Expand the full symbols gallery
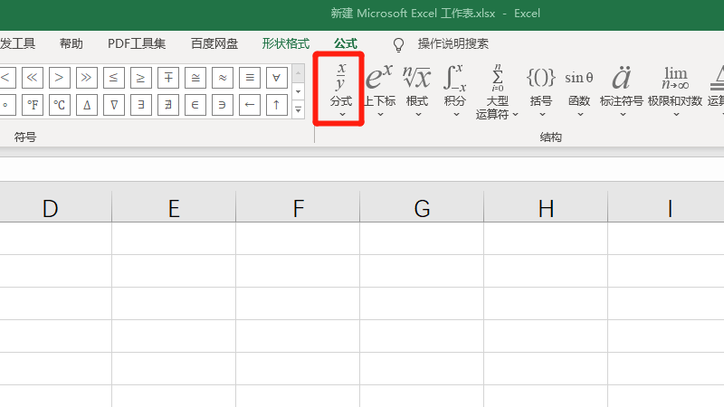This screenshot has height=407, width=724. pyautogui.click(x=299, y=109)
